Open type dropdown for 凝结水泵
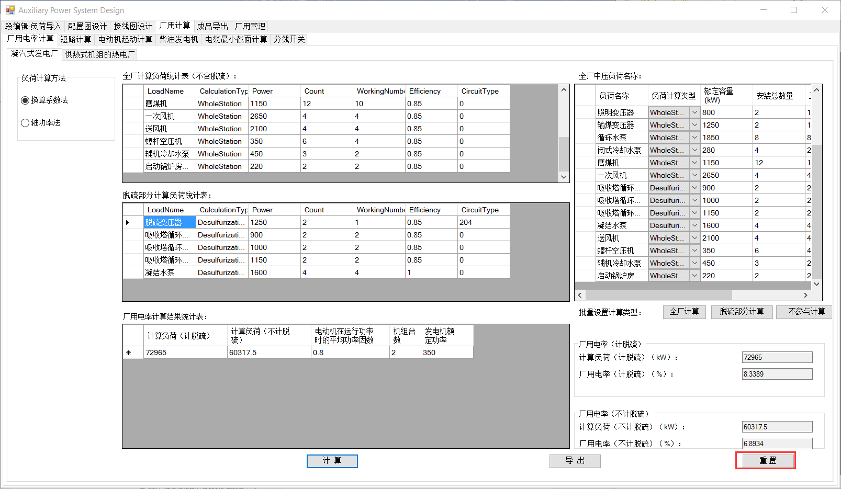The image size is (841, 489). 694,225
